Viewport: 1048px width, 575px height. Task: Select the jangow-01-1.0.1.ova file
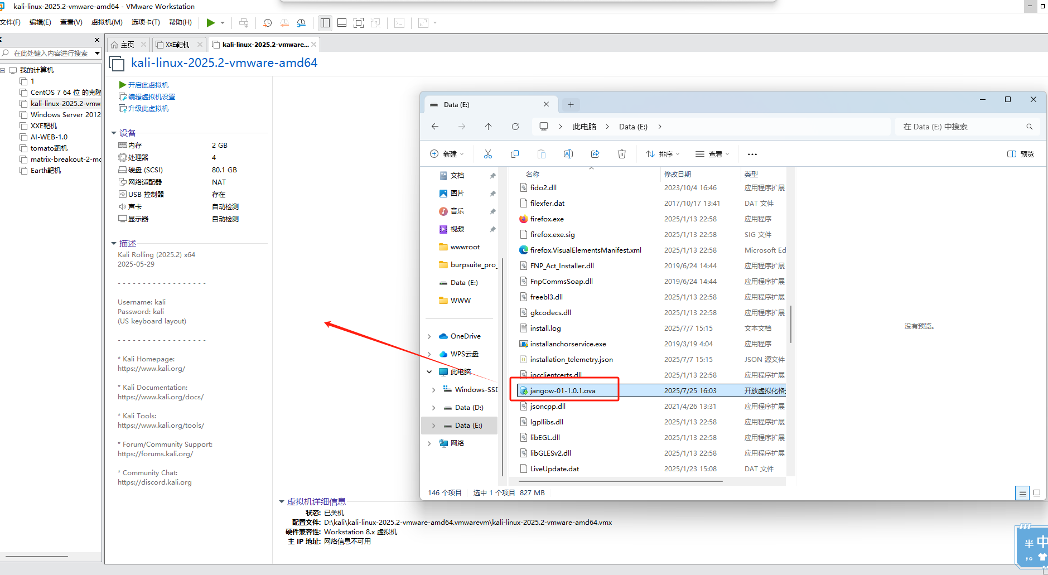pyautogui.click(x=651, y=390)
